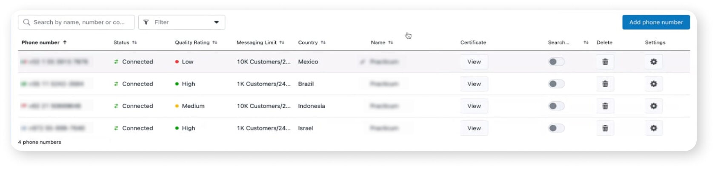The height and width of the screenshot is (169, 715).
Task: Toggle search slider for Indonesia number
Action: [556, 106]
